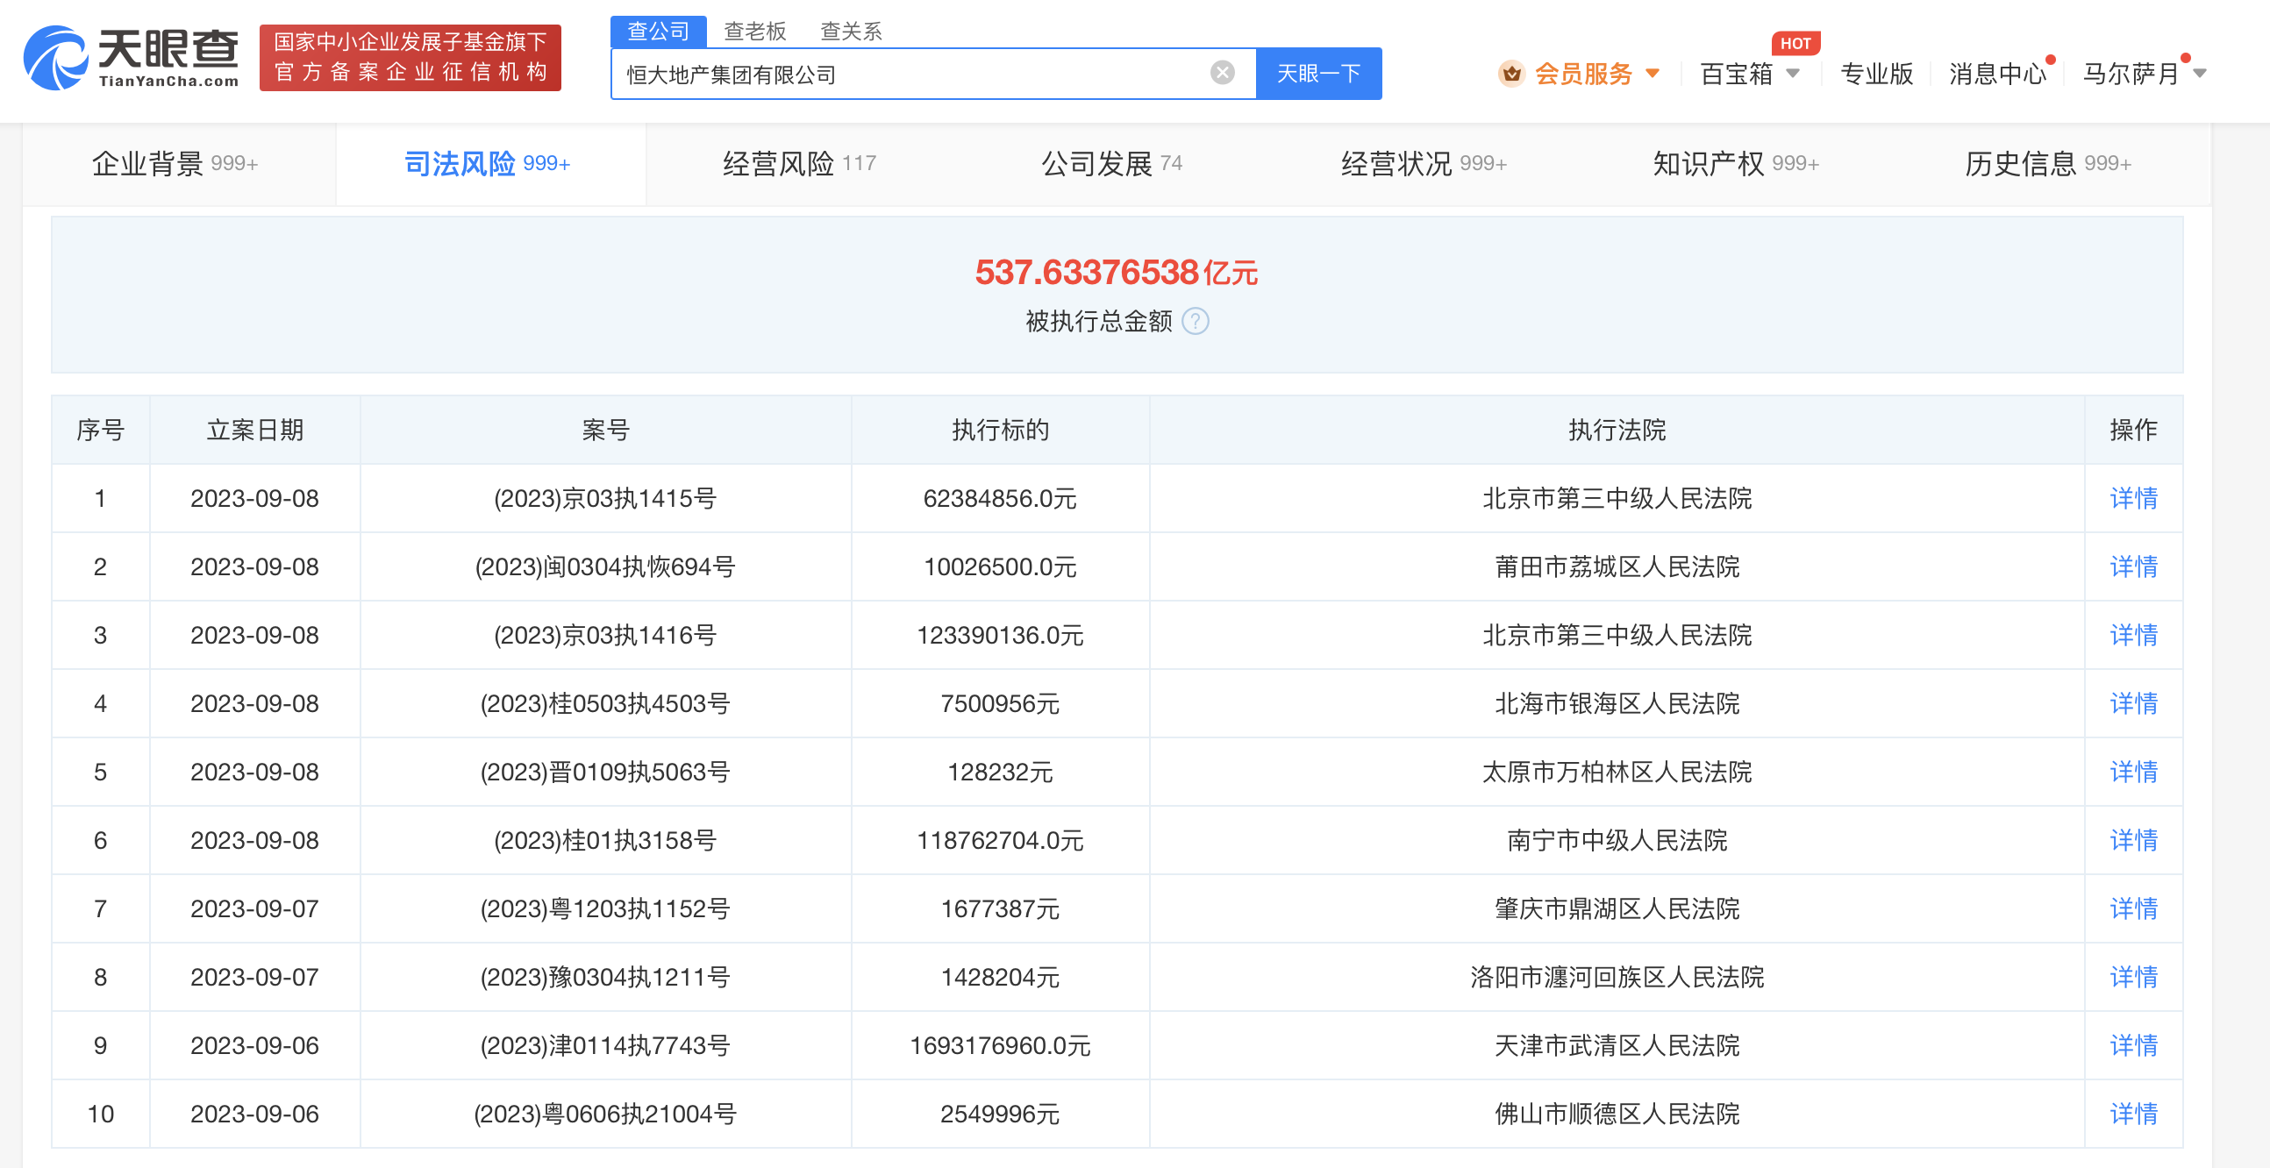This screenshot has height=1168, width=2270.
Task: View 详情 for case (2023)闽0304执恢694号
Action: tap(2133, 566)
